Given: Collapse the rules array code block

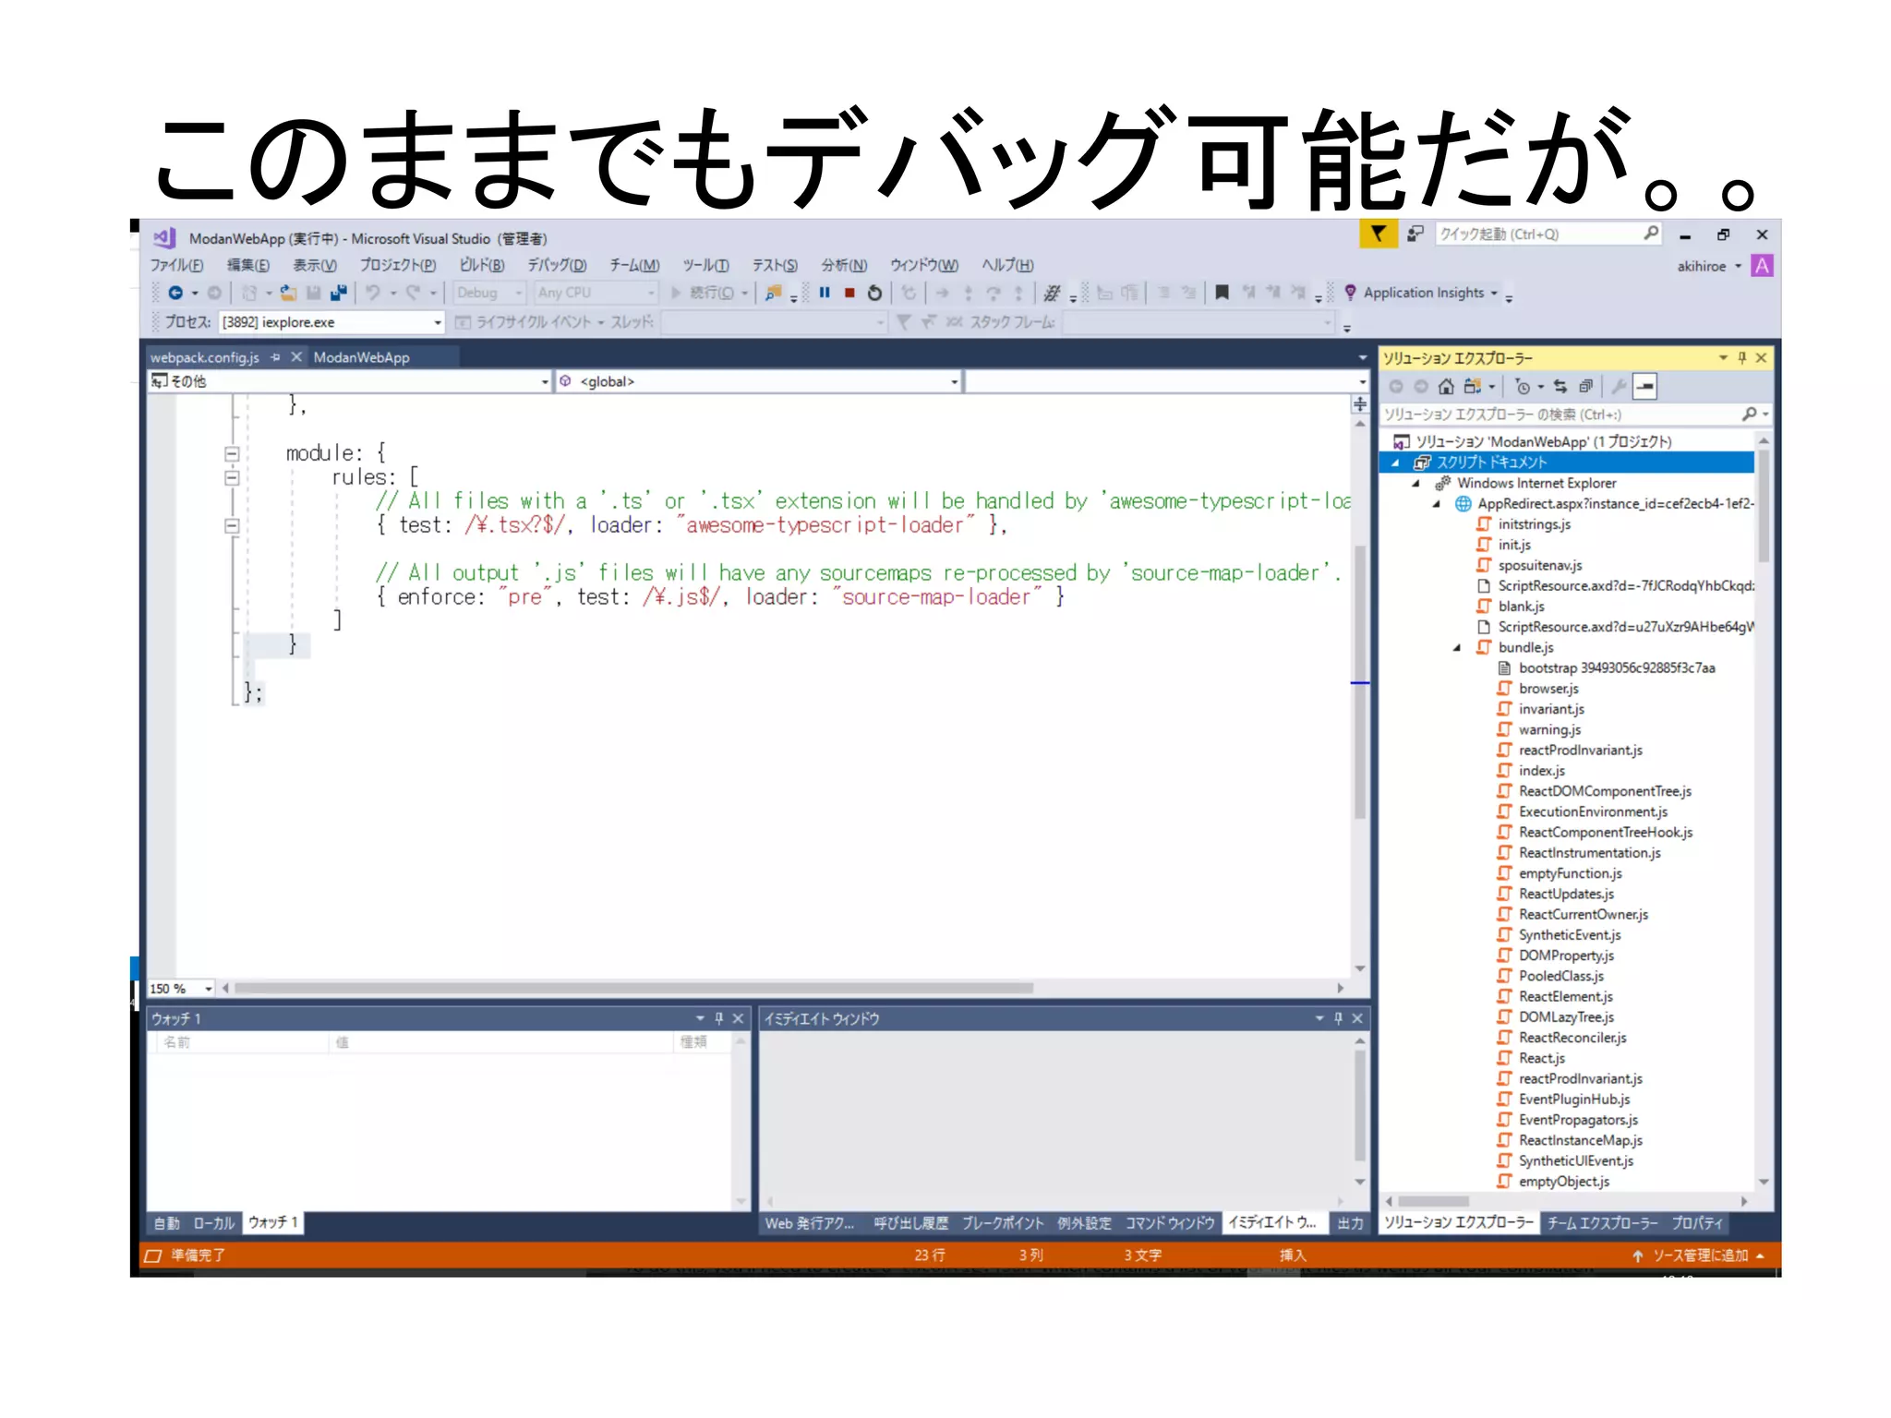Looking at the screenshot, I should point(232,477).
